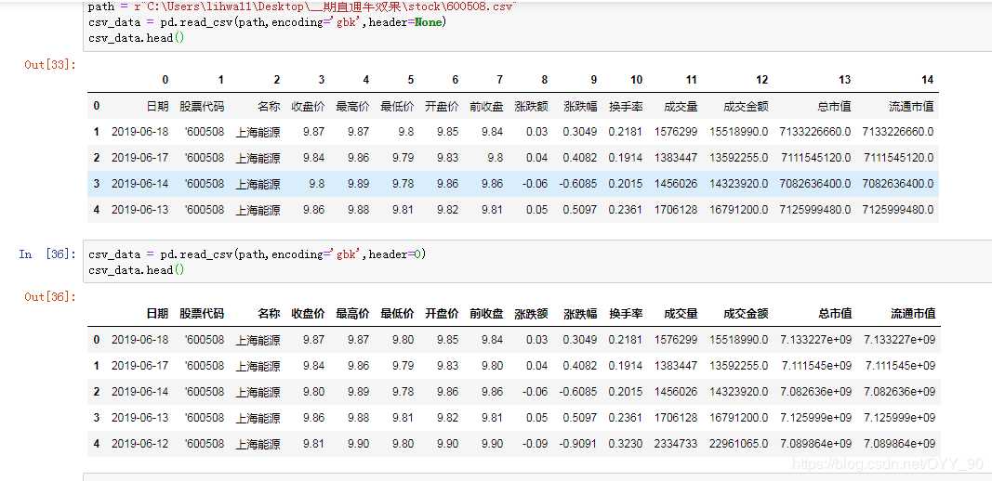Click 9.89 in the Out[33] table

click(358, 184)
